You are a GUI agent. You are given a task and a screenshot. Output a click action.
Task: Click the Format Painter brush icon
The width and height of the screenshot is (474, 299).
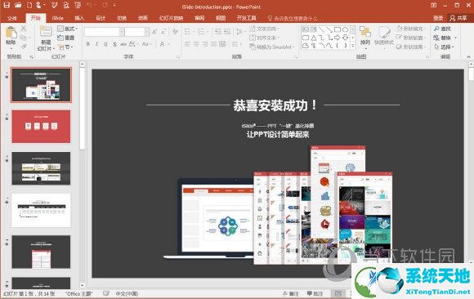pyautogui.click(x=24, y=47)
